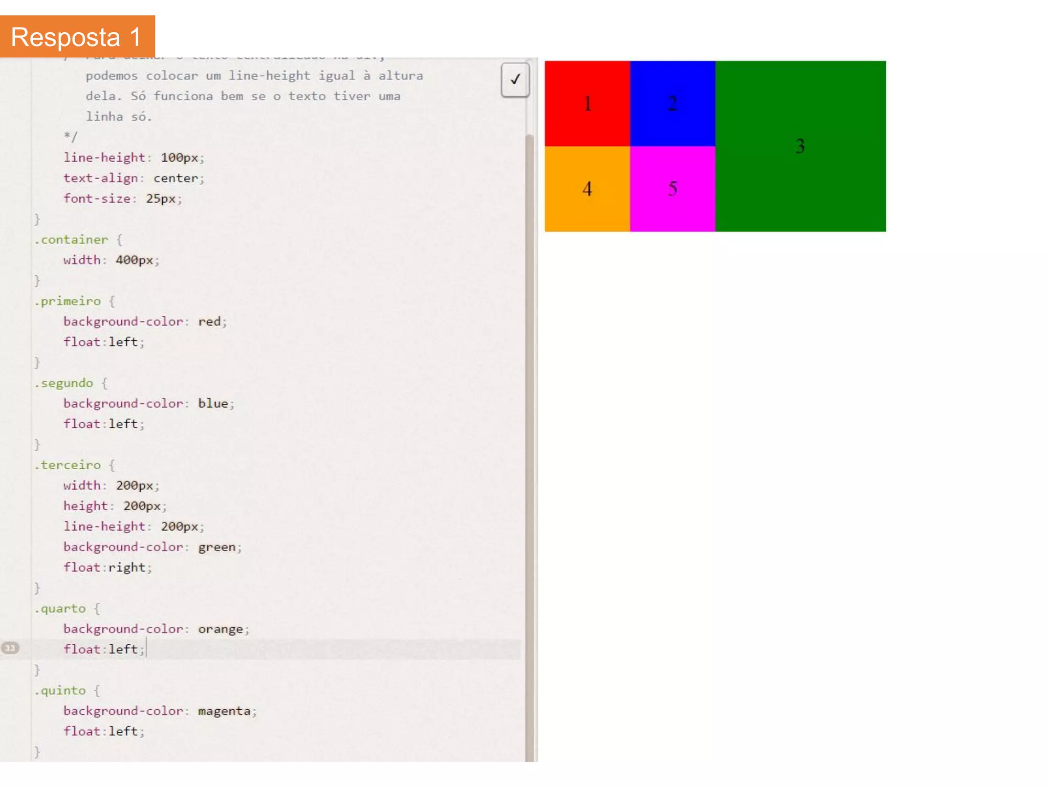The height and width of the screenshot is (786, 1048).
Task: Click the float:right declaration line
Action: coord(107,567)
